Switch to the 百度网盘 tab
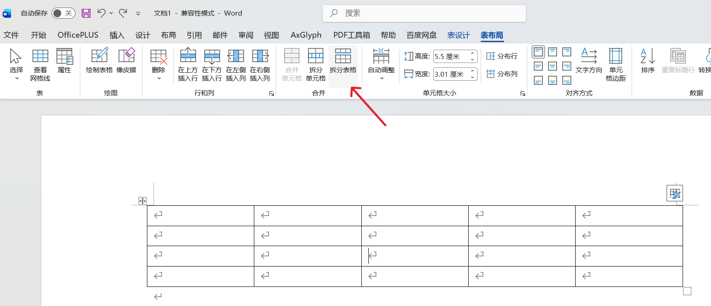 pos(422,35)
